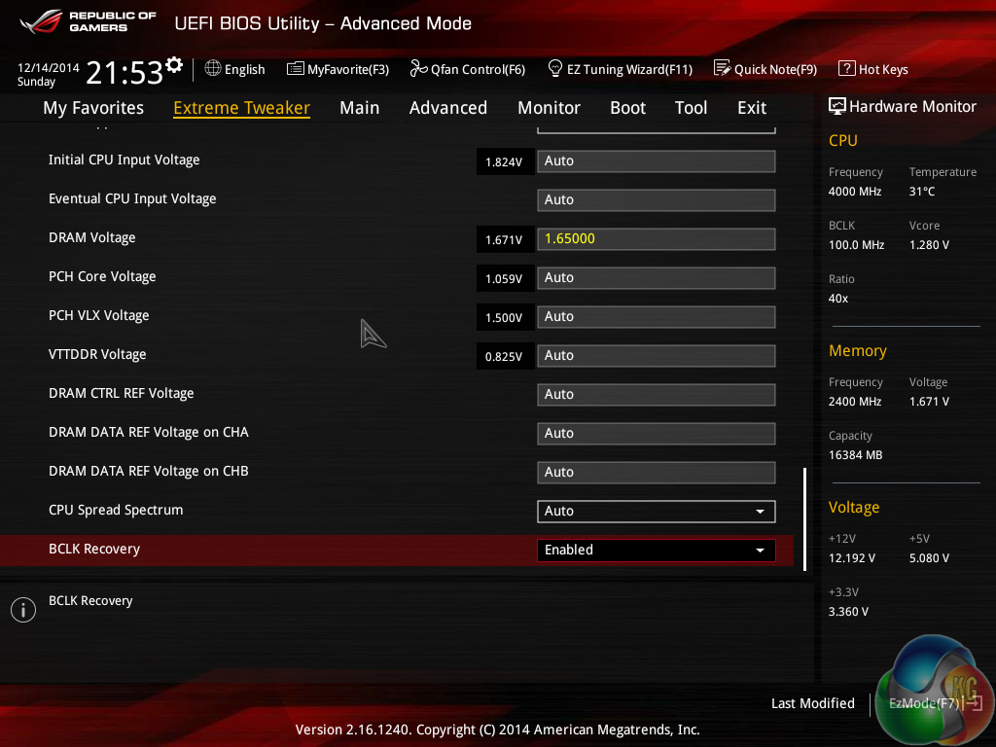Click the 31°C CPU temperature value
This screenshot has width=996, height=747.
tap(922, 192)
